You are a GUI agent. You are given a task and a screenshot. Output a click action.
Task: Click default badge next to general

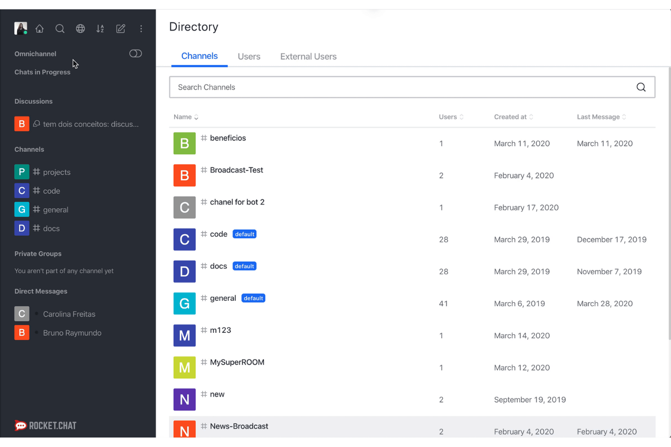253,298
